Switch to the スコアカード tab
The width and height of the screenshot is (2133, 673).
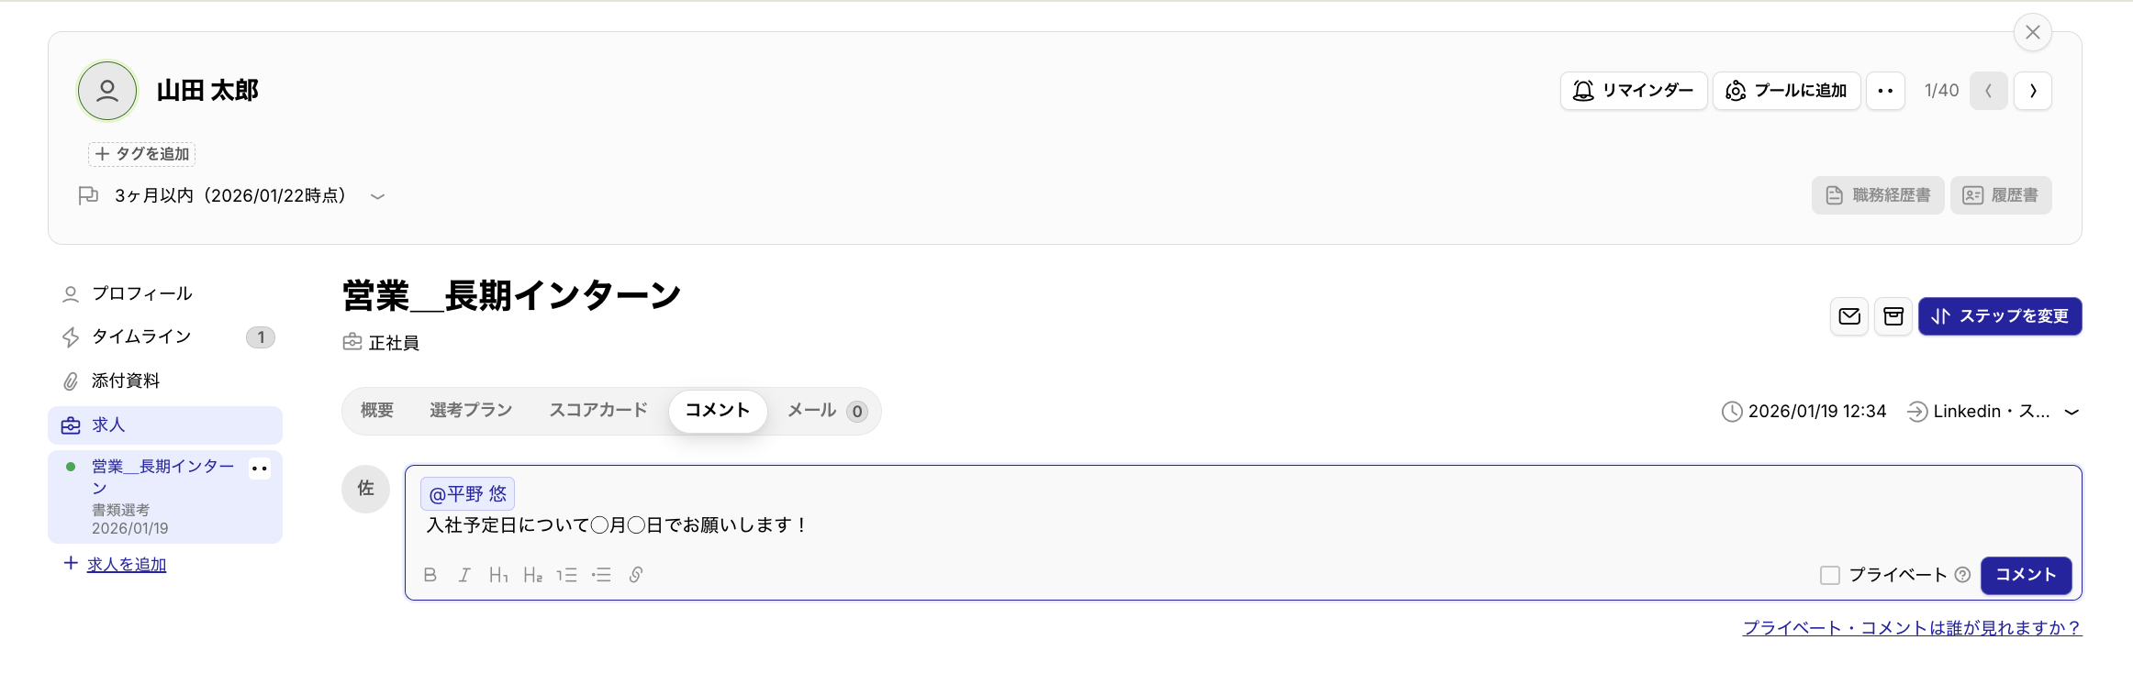click(x=598, y=410)
